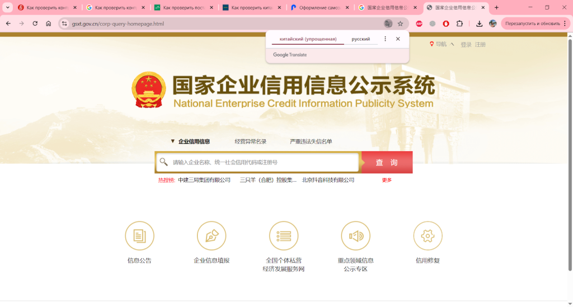Screen dimensions: 573x307
Task: Open the downloads icon
Action: click(x=479, y=23)
